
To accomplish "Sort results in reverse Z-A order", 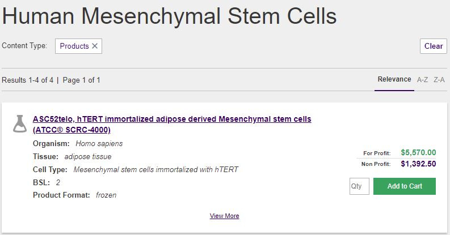I will (x=439, y=80).
